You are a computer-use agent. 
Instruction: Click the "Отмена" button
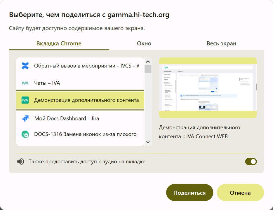240,192
